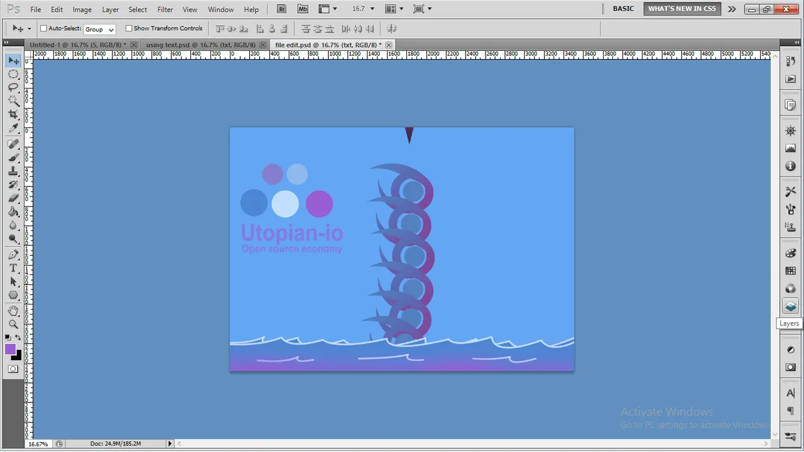The image size is (804, 452).
Task: Select the Eyedropper tool
Action: 13,127
